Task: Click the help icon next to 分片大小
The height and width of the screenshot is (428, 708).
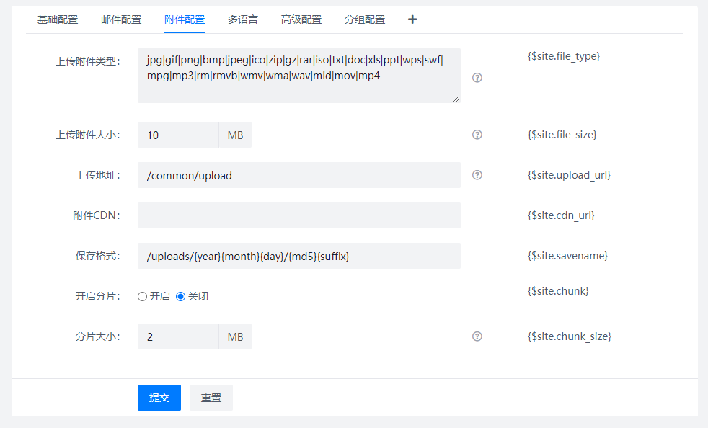Action: [x=477, y=336]
